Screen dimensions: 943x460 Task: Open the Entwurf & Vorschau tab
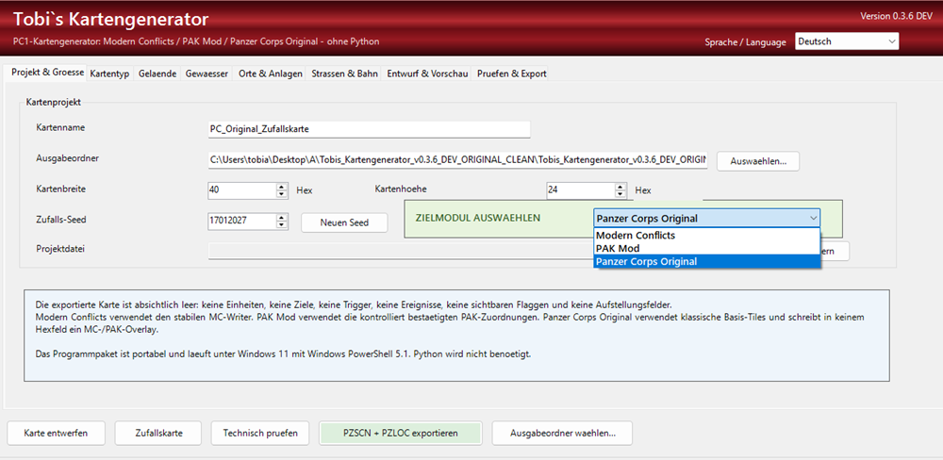click(x=427, y=74)
